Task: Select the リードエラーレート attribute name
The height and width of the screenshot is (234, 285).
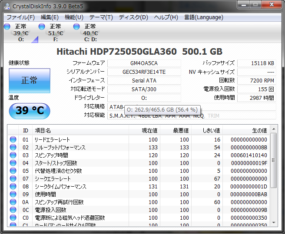Action: tap(52, 139)
